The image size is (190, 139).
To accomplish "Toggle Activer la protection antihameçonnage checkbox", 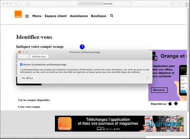I will 21,65.
